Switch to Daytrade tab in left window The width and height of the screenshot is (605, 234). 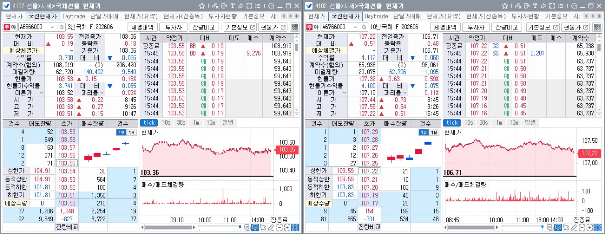point(74,16)
